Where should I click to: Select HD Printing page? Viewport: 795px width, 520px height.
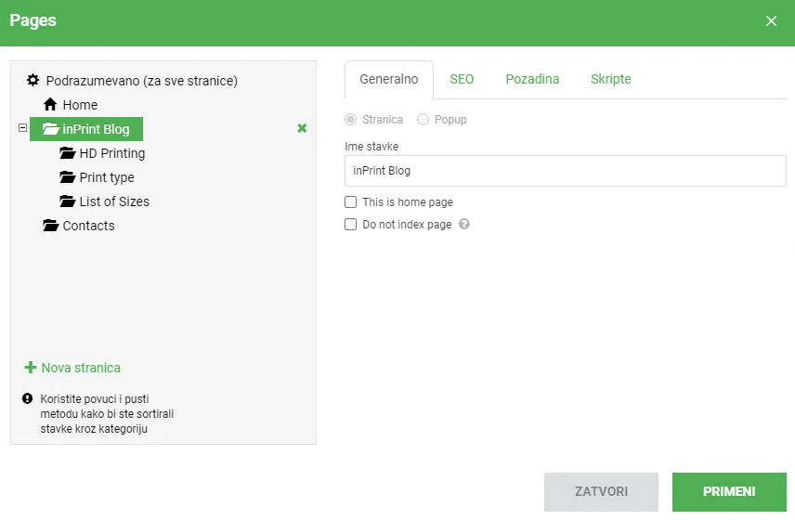point(112,153)
